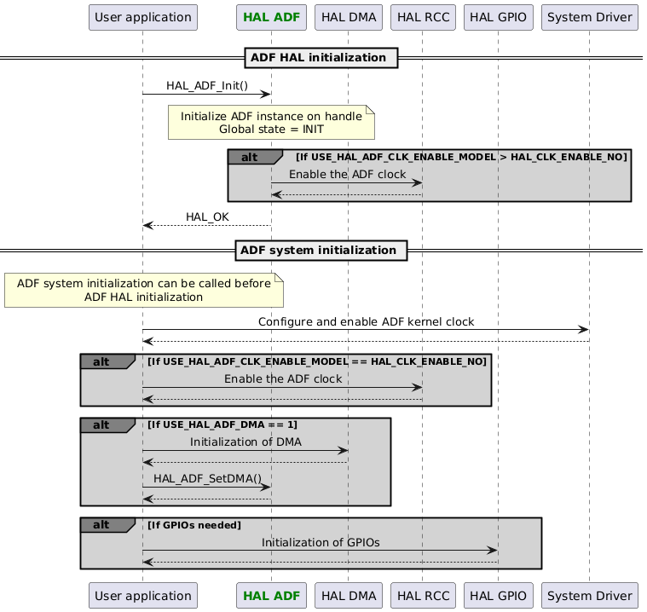Click 'Enable the ADF clock' from HAL ADF
Viewport: 647px width, 612px height.
[347, 175]
